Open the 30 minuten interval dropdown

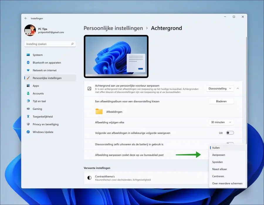coord(221,122)
